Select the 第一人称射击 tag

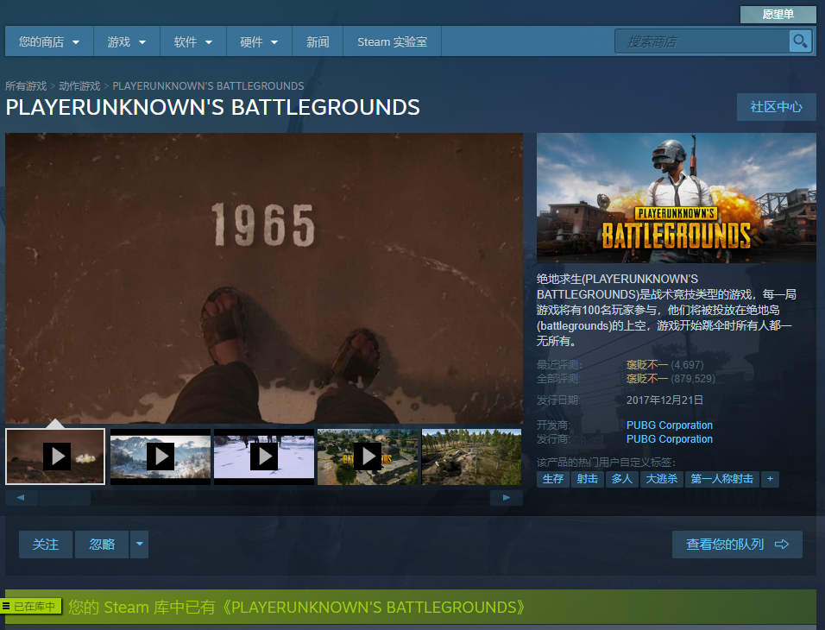(721, 479)
